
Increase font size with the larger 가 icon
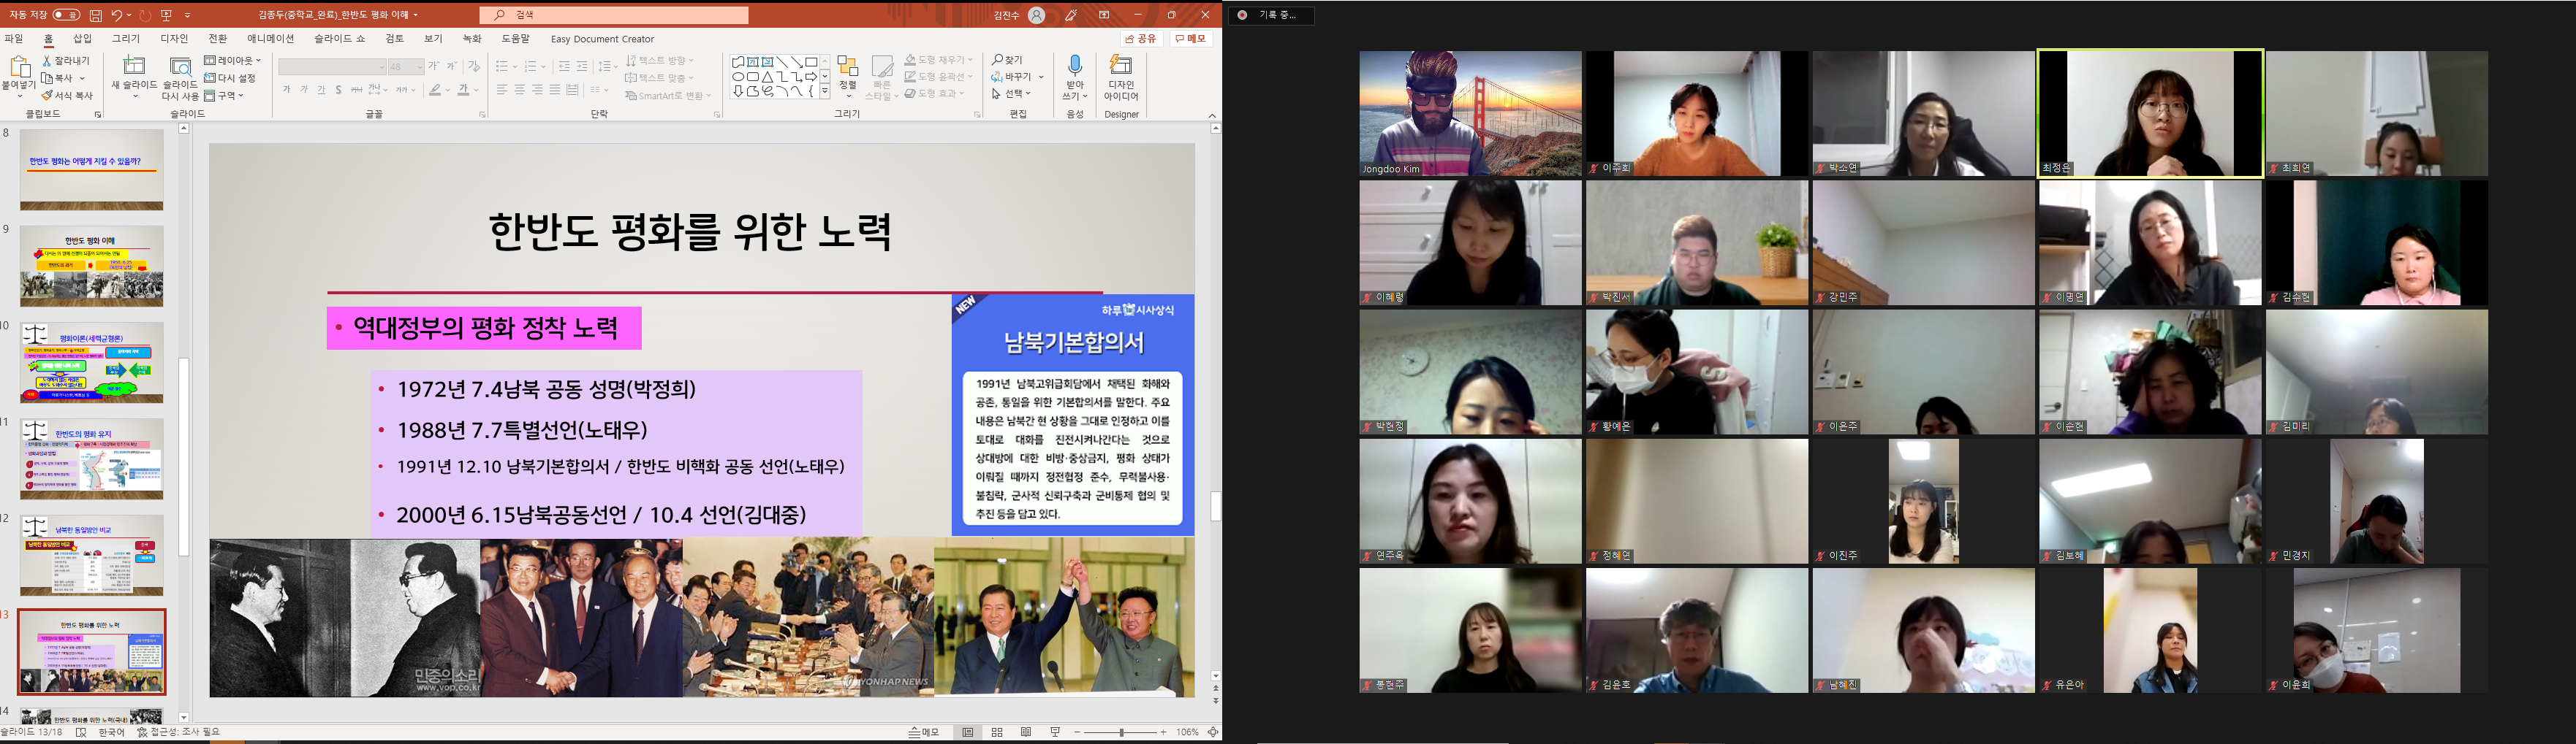pyautogui.click(x=433, y=66)
